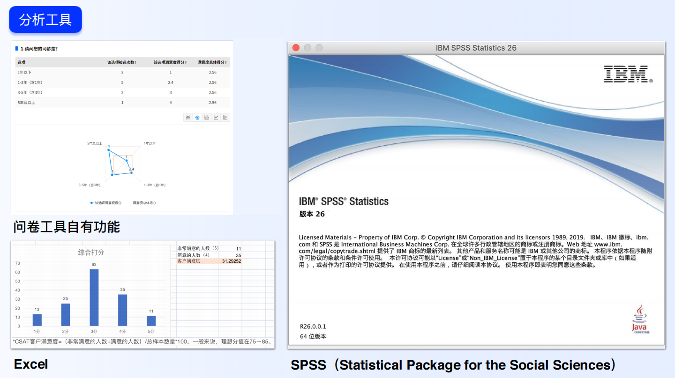Click the 非常满意的人数（5） cell
The height and width of the screenshot is (378, 675).
198,248
